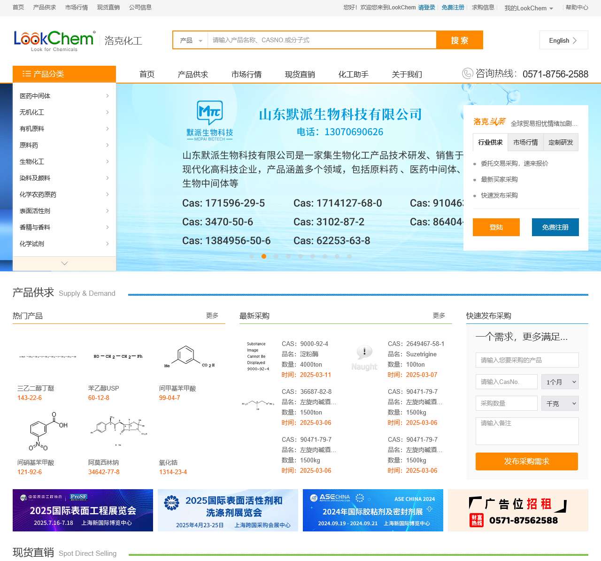
Task: Go to the first banner carousel dot
Action: [x=252, y=256]
